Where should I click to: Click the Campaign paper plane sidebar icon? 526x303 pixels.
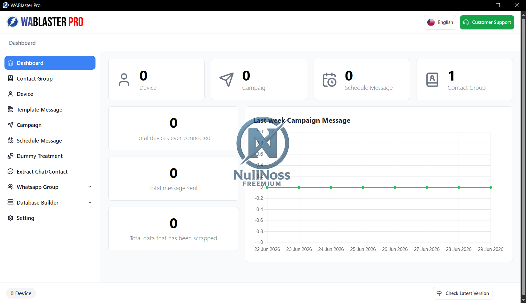[x=11, y=125]
